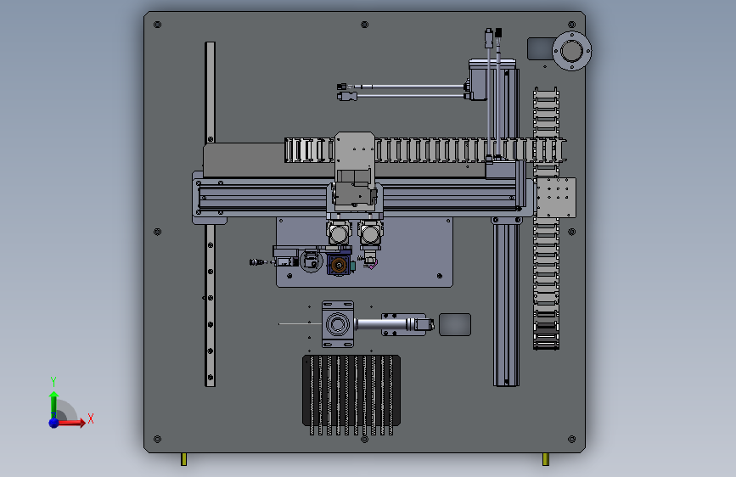This screenshot has height=477, width=736.
Task: Select the yellow foot at bottom left
Action: 184,459
